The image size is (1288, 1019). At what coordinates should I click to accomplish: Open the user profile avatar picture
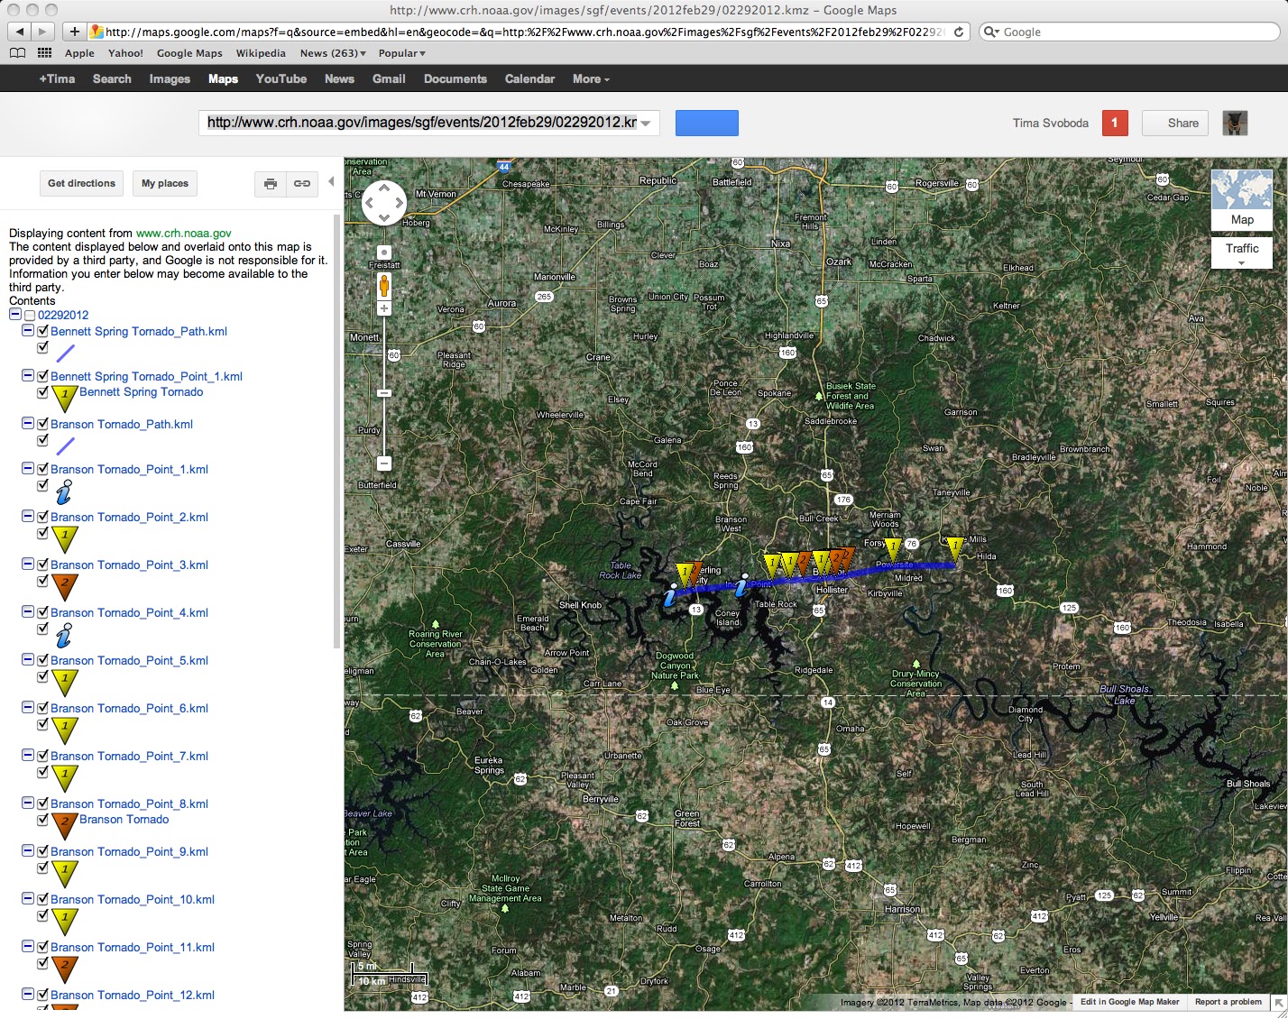1235,123
